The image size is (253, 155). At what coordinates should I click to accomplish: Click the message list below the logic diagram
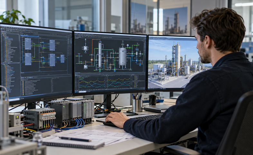[x=36, y=87]
